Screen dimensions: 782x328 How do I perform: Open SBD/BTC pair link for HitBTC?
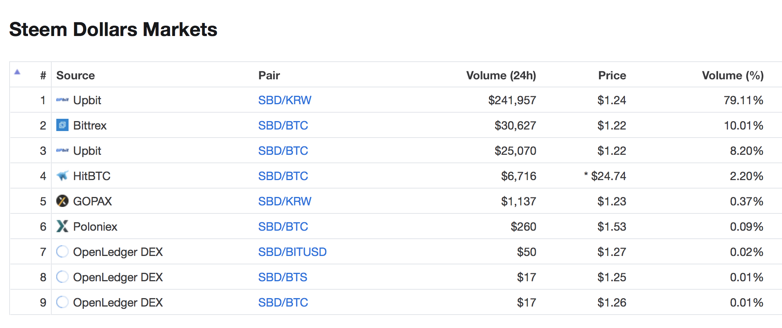coord(283,176)
